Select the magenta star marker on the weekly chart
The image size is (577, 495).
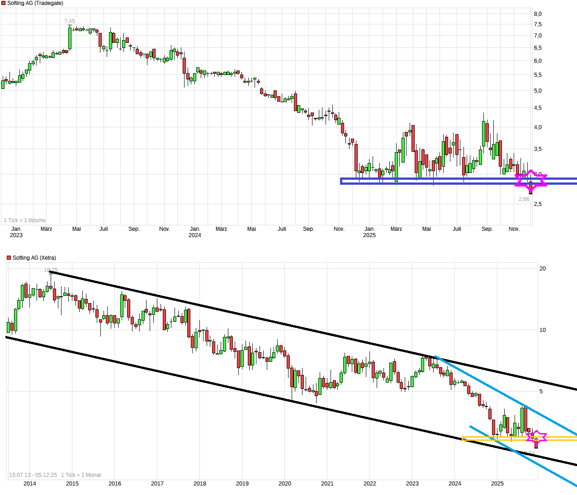(530, 180)
